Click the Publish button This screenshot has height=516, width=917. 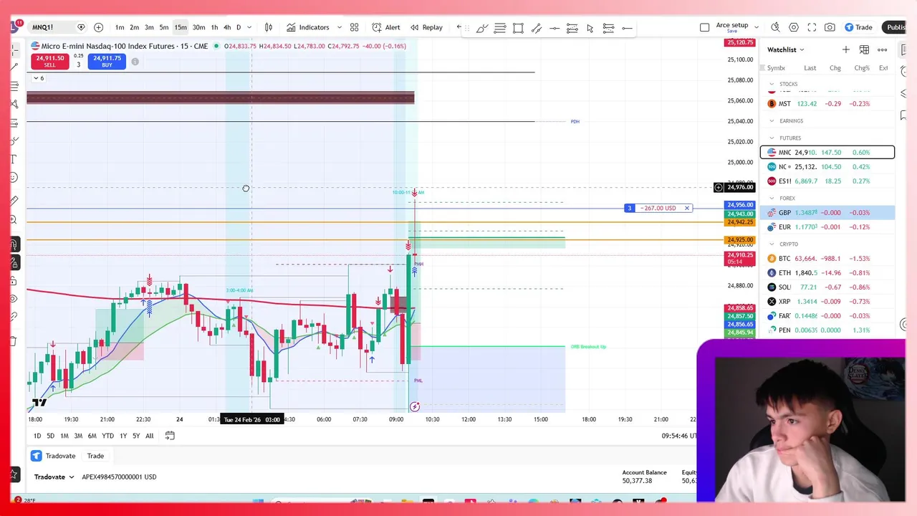[x=896, y=27]
